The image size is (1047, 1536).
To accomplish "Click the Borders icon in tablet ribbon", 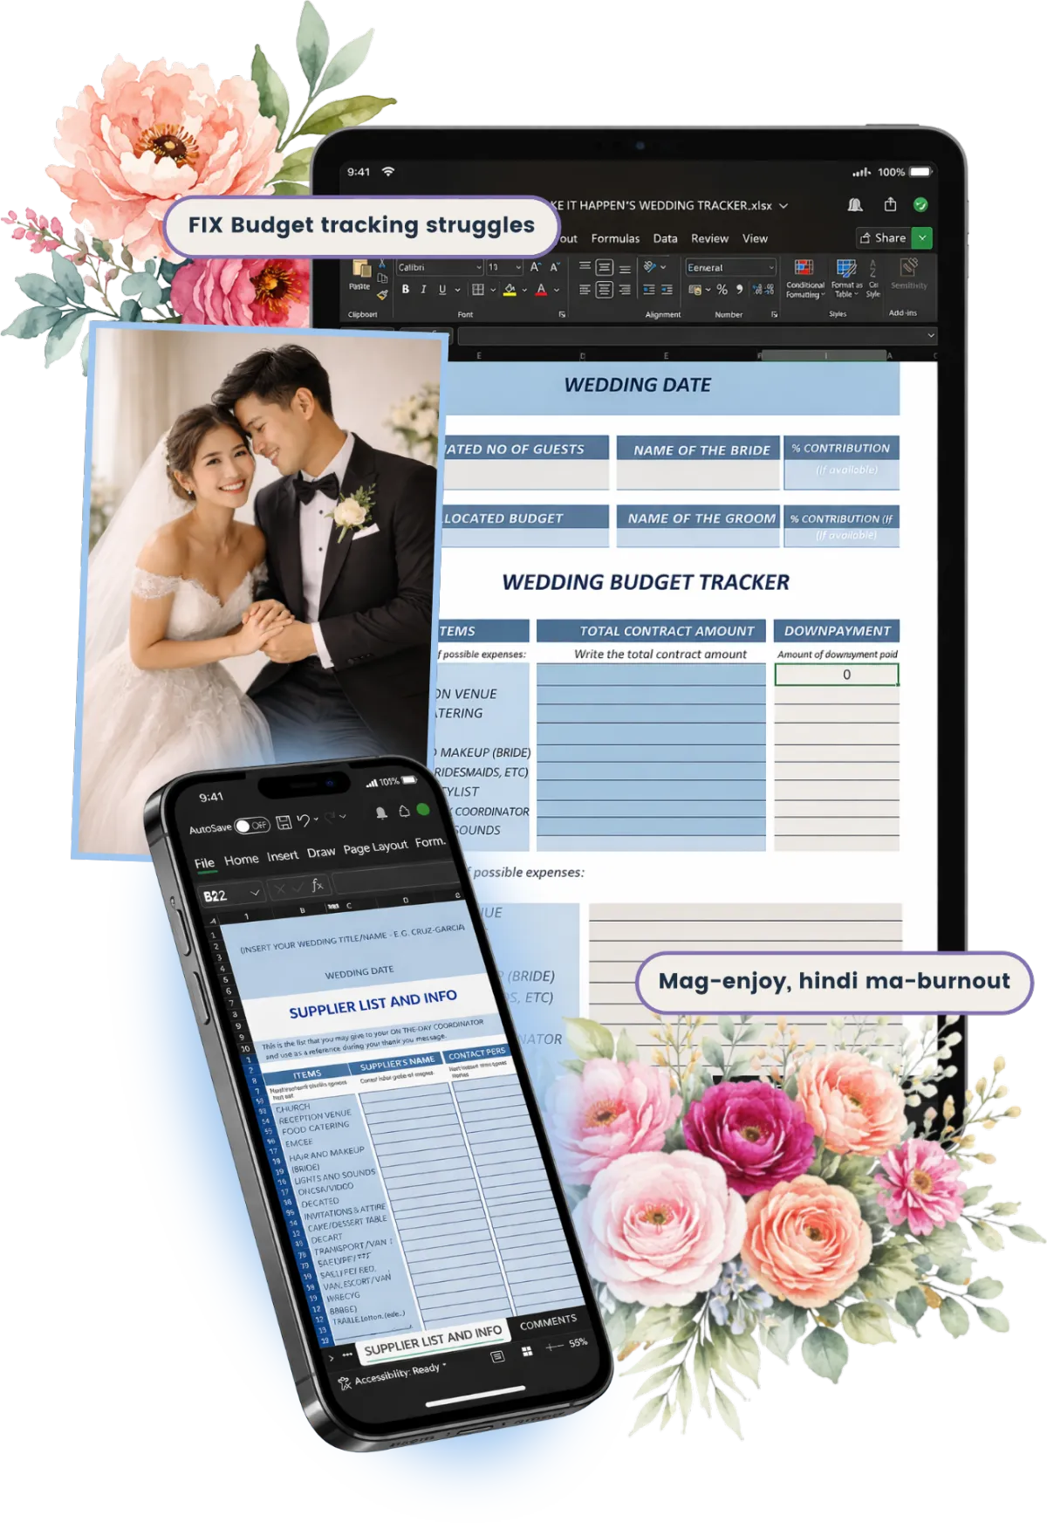I will point(478,290).
